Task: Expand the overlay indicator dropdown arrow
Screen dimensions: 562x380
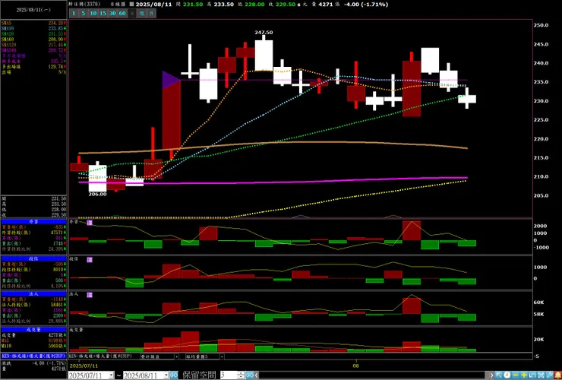Action: 176,356
